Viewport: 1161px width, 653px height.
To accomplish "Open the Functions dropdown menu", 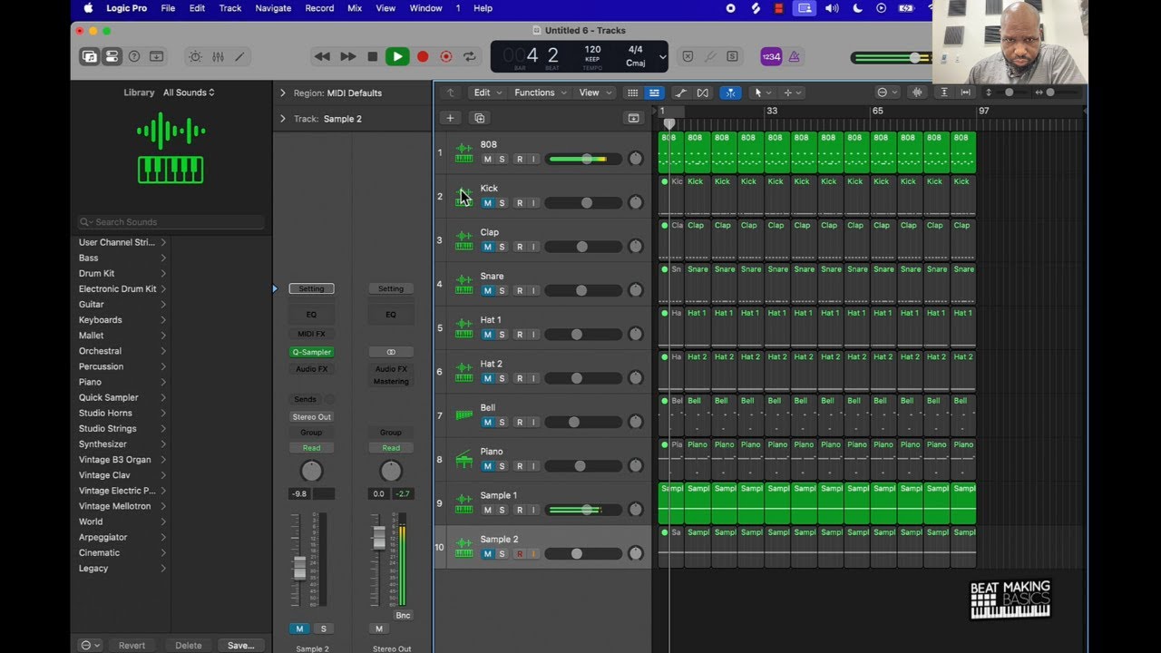I will tap(541, 93).
